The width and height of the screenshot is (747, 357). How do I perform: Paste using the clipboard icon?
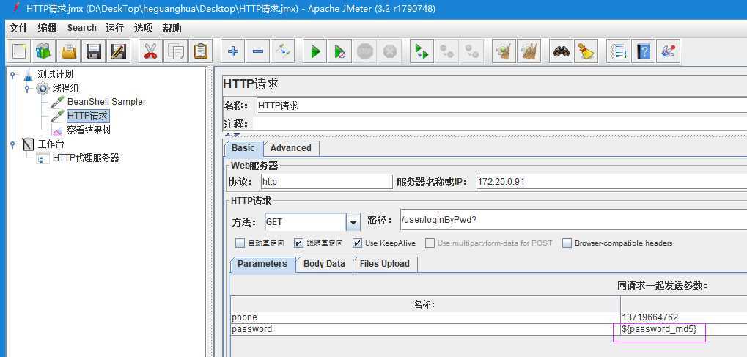coord(201,51)
